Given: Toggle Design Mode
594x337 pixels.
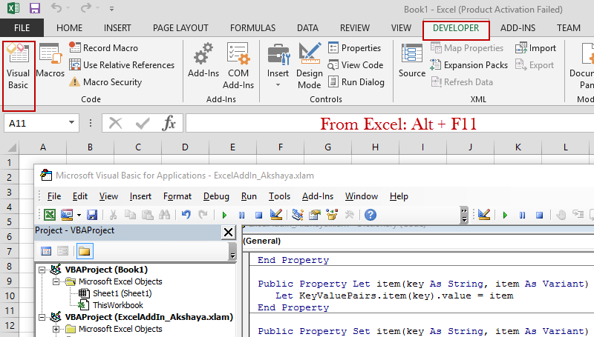Looking at the screenshot, I should click(310, 67).
